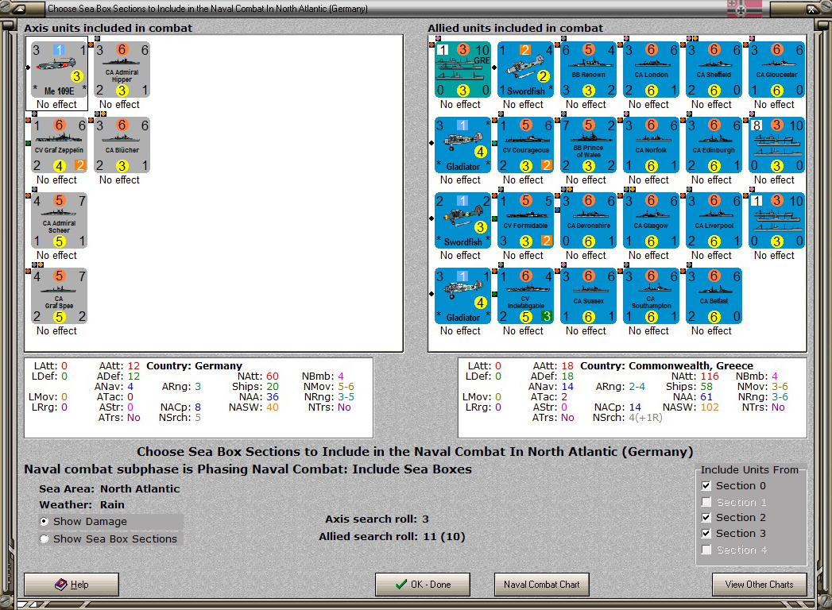
Task: Uncheck the Section 2 checkbox
Action: (x=706, y=518)
